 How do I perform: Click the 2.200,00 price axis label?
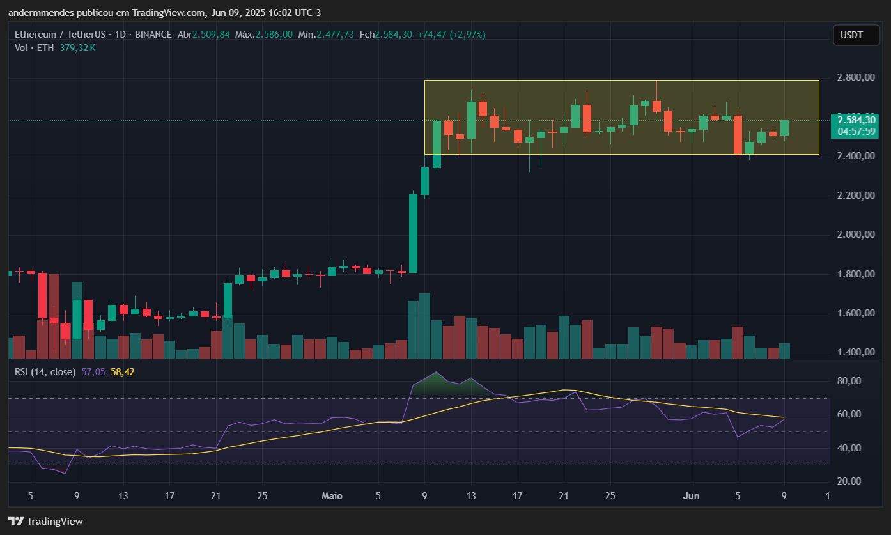point(855,196)
